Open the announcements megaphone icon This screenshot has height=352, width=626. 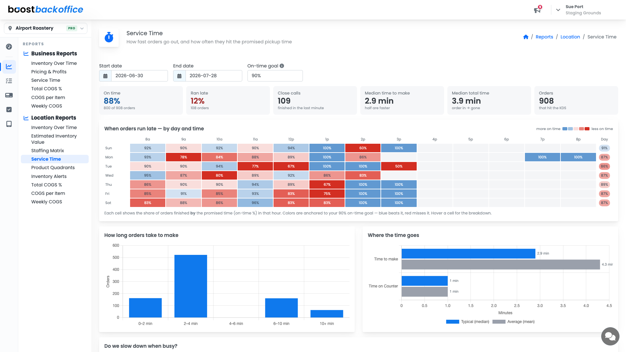coord(537,10)
